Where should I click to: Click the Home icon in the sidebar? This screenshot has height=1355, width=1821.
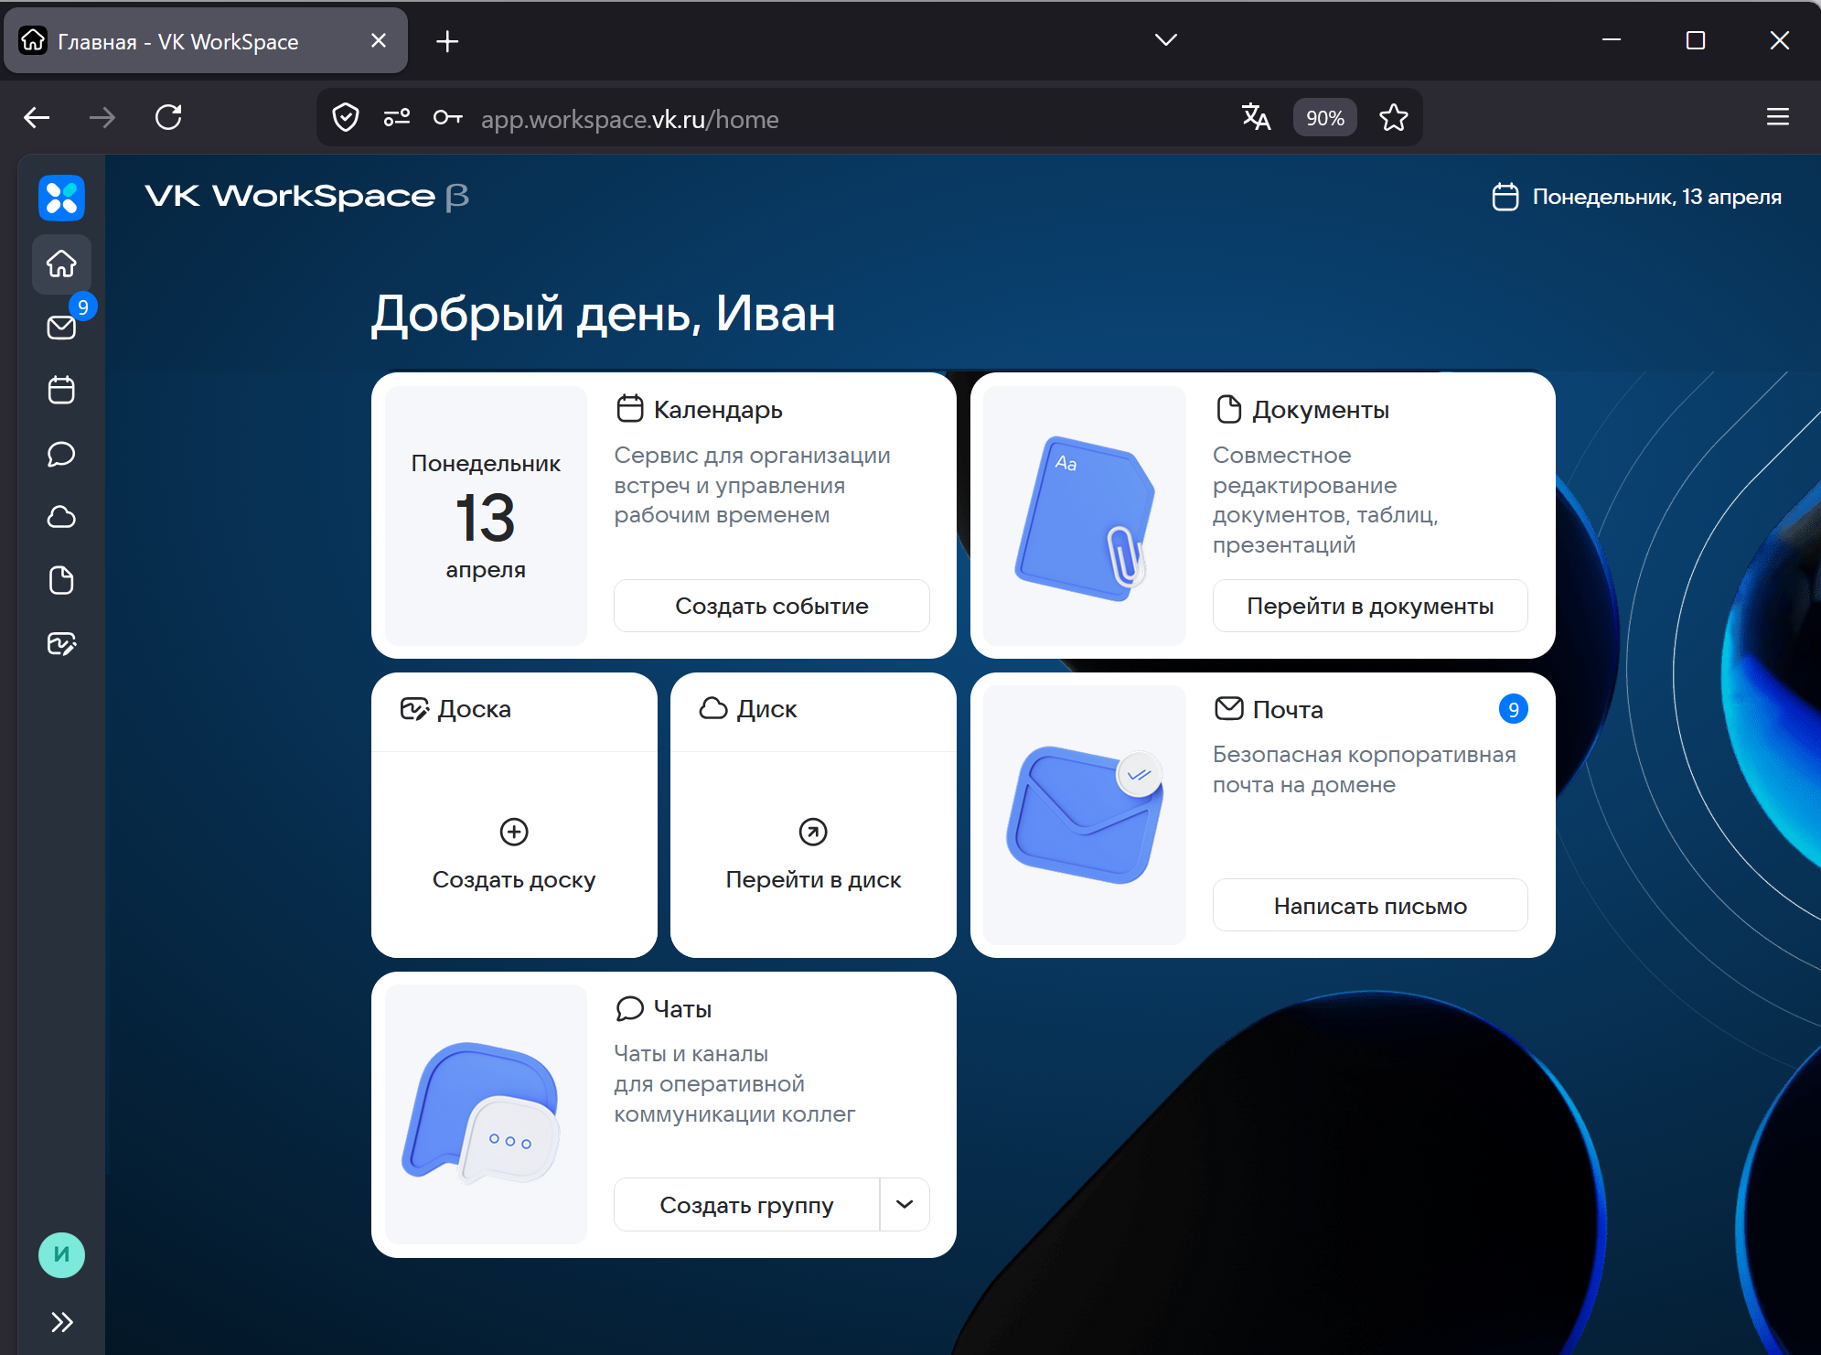click(x=61, y=263)
